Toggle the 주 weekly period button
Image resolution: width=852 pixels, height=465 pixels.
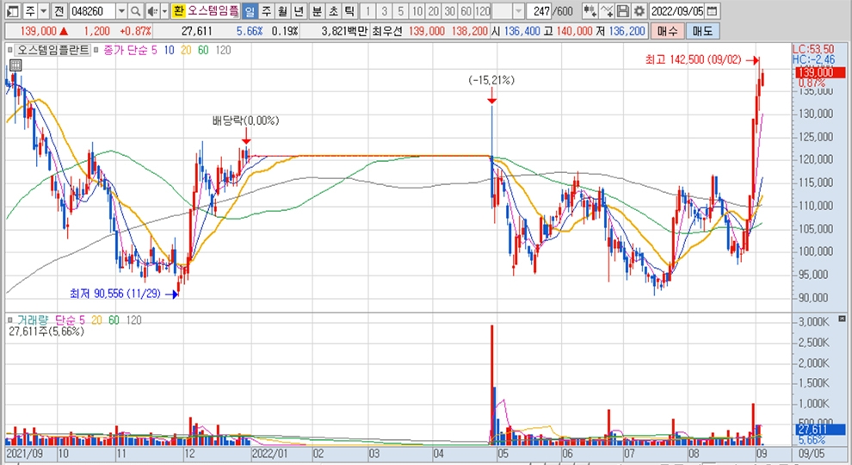coord(266,11)
